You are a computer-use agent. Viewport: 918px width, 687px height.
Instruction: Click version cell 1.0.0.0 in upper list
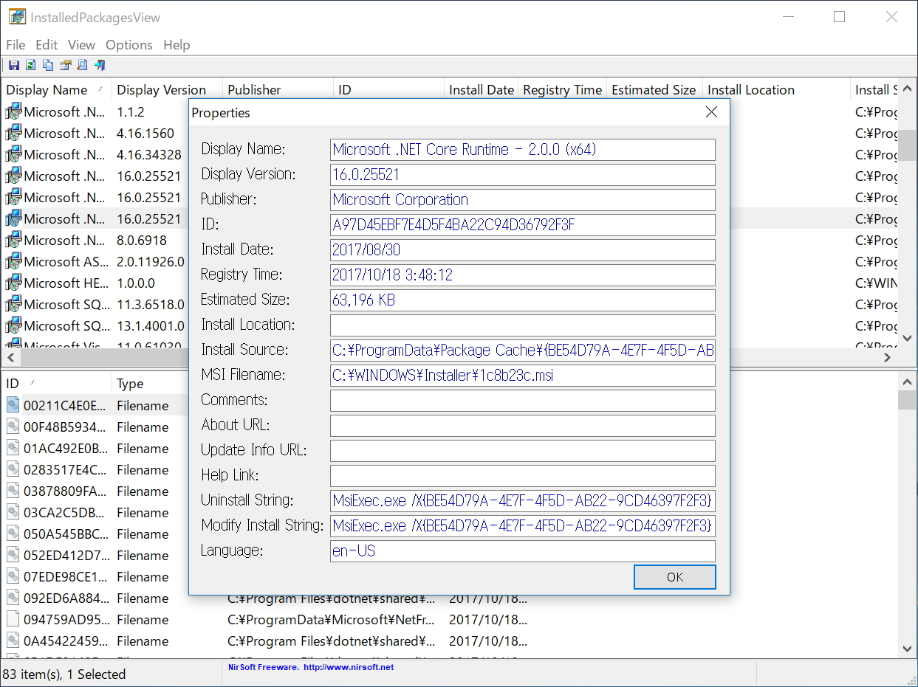(x=136, y=283)
